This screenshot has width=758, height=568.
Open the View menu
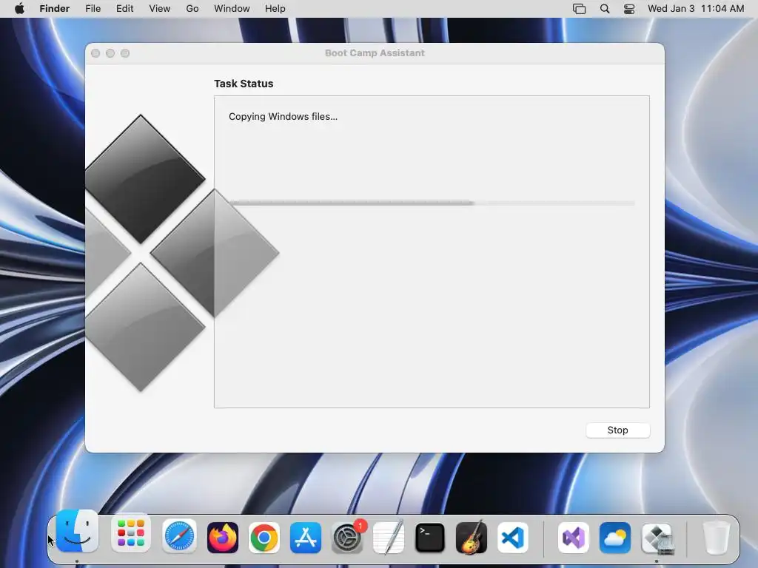point(160,9)
